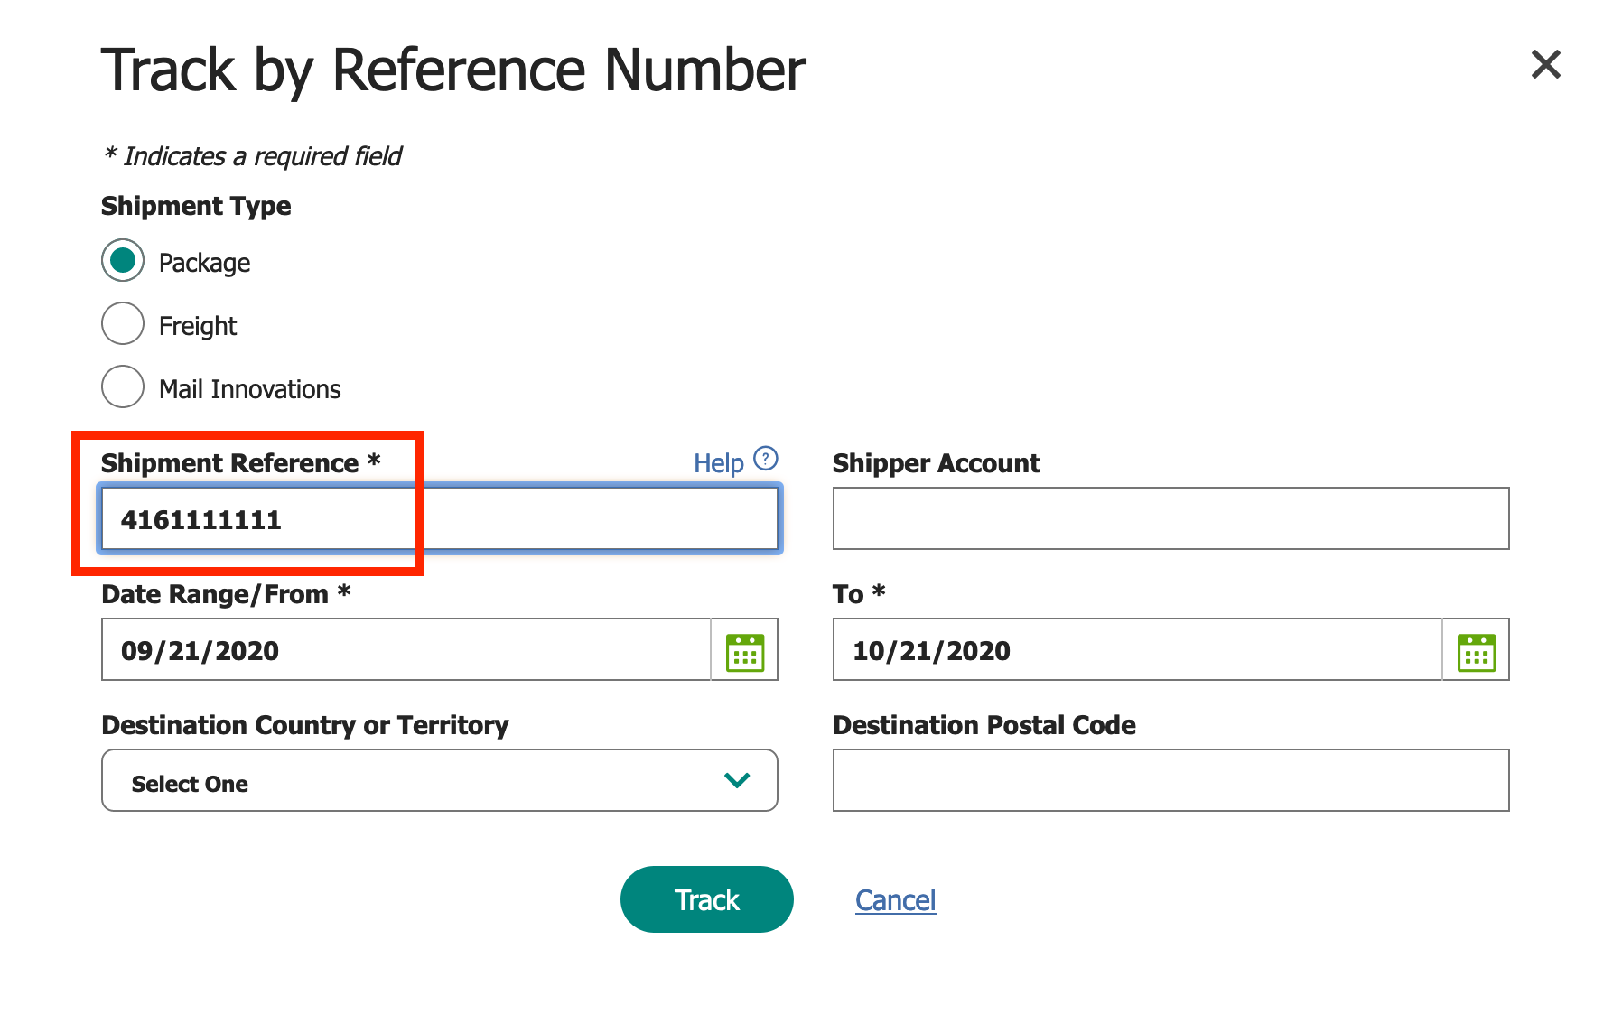Screen dimensions: 1613x1033
Task: Select the Package shipment type radio button
Action: [x=123, y=261]
